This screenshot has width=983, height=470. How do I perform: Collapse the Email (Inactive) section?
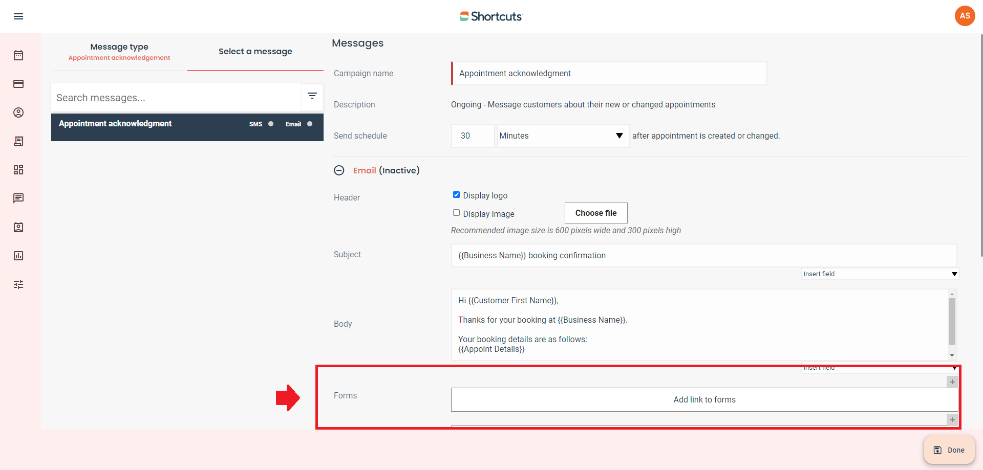[x=339, y=170]
